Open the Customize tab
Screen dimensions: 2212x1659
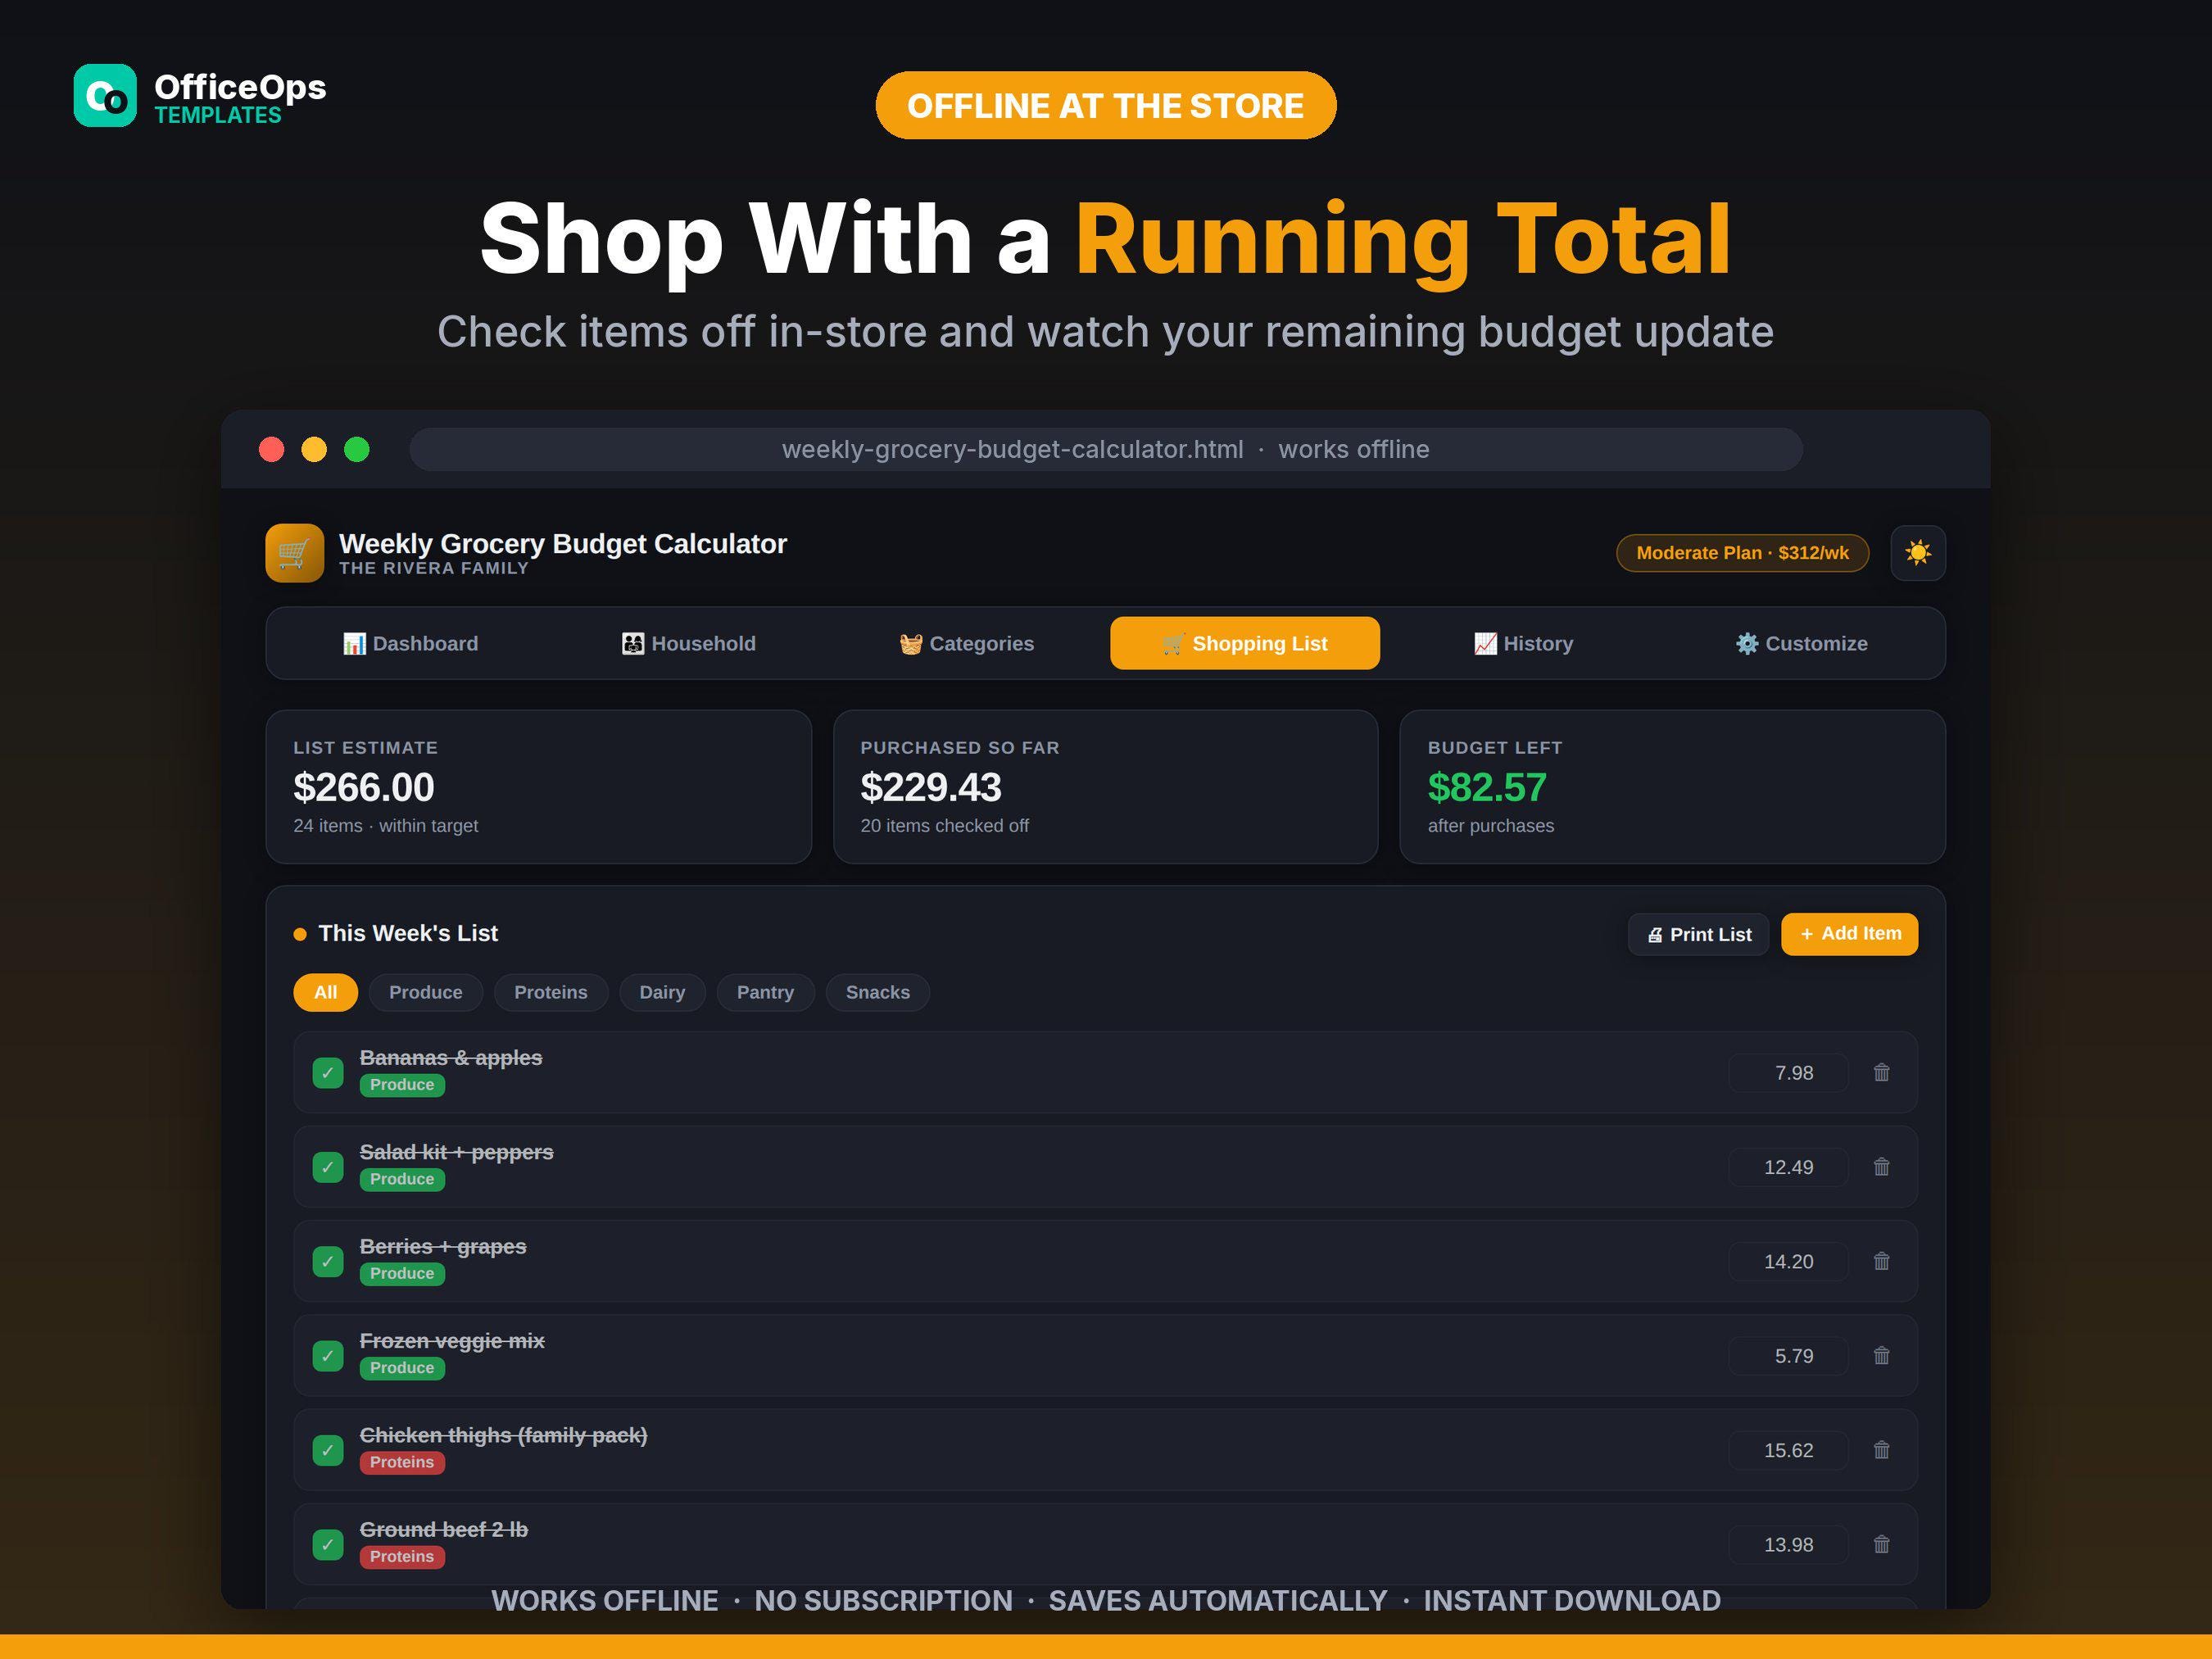click(1801, 643)
